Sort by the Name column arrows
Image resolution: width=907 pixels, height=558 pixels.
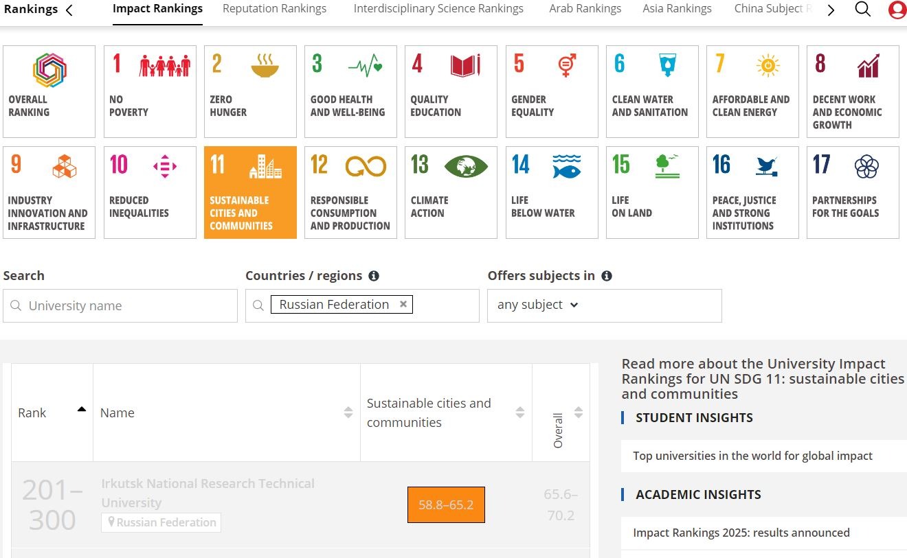348,412
